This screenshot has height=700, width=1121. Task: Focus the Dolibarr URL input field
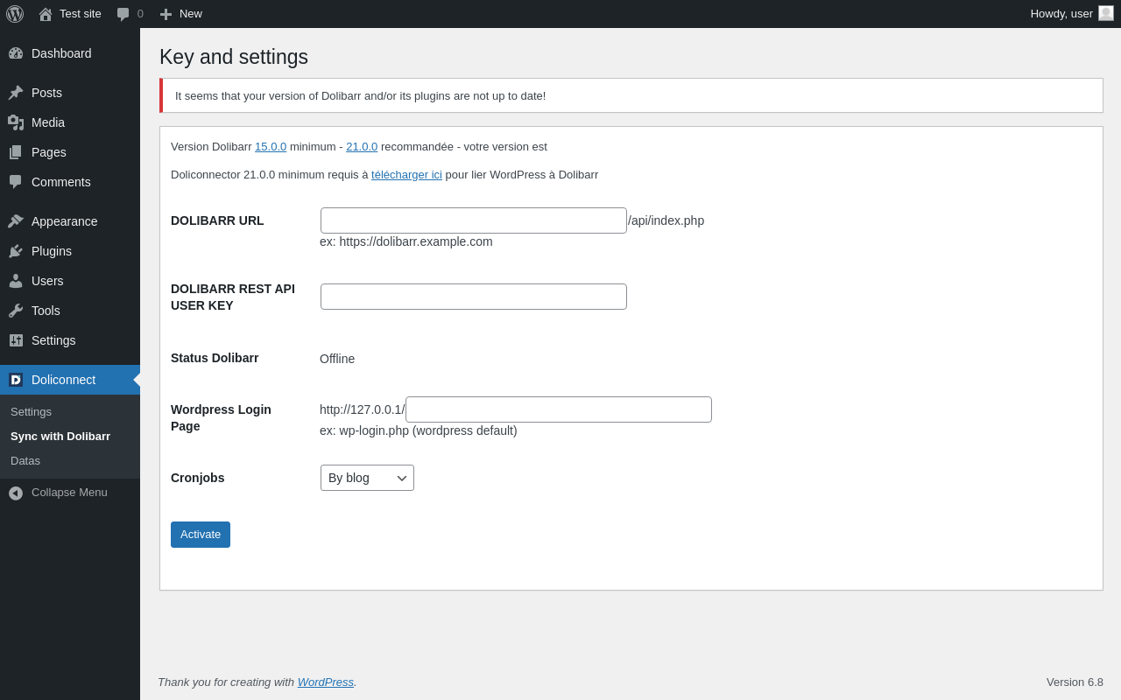tap(473, 220)
